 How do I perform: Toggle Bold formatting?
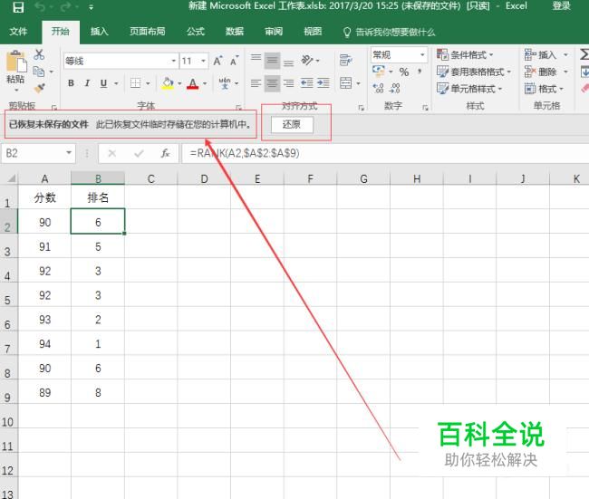pos(71,83)
